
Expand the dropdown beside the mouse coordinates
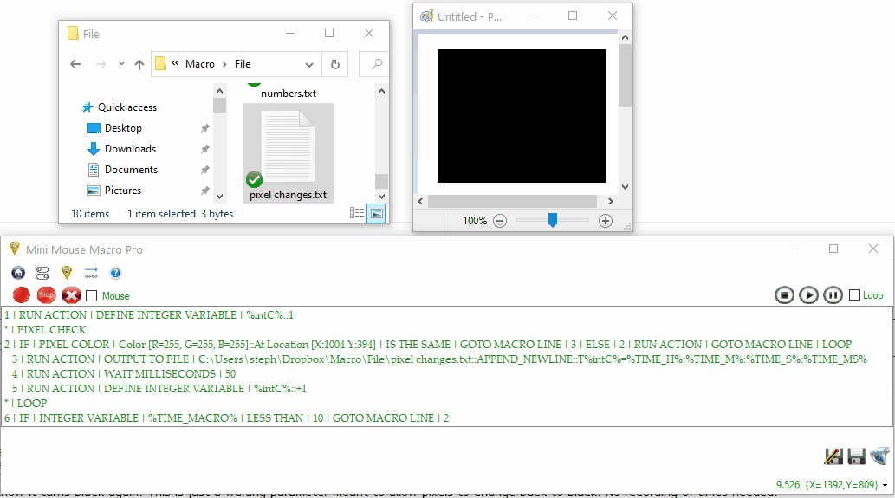pyautogui.click(x=885, y=484)
